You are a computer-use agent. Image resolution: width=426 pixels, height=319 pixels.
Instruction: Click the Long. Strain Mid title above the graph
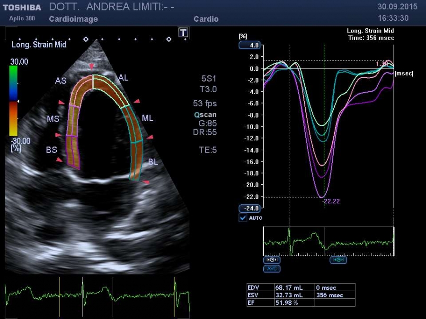click(x=370, y=31)
